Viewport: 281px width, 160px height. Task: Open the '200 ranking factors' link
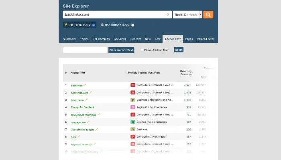pyautogui.click(x=83, y=130)
